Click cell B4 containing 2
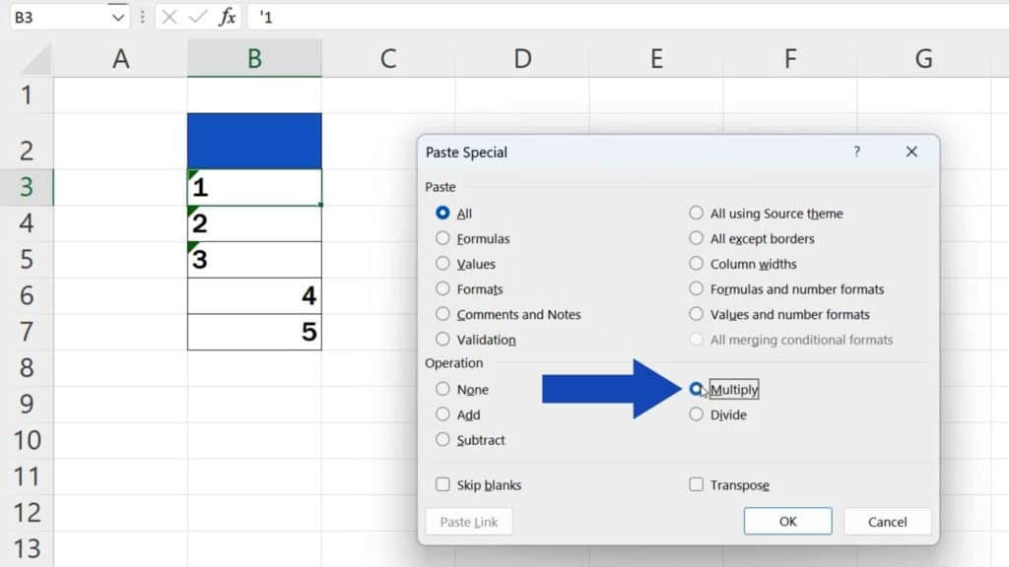 [x=254, y=223]
